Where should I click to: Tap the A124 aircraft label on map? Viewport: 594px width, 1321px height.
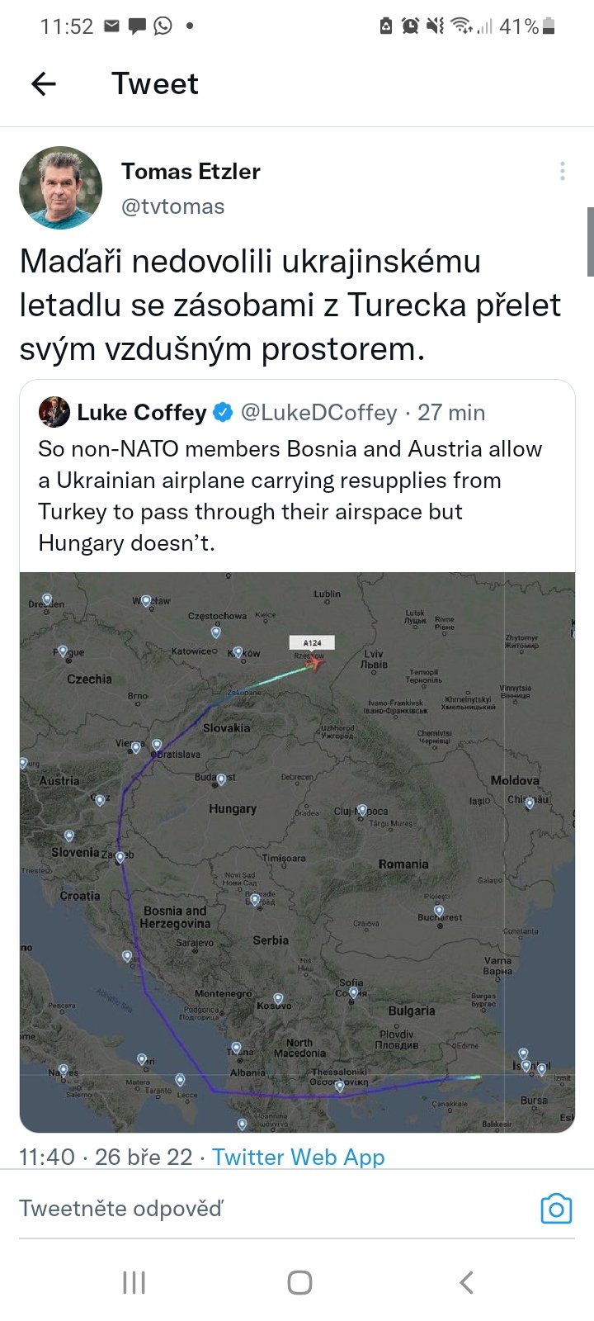[312, 642]
